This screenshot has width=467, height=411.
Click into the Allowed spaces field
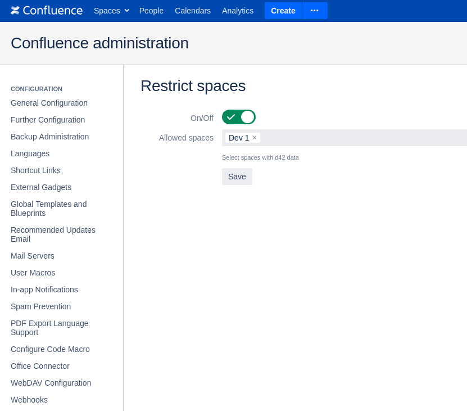click(360, 138)
